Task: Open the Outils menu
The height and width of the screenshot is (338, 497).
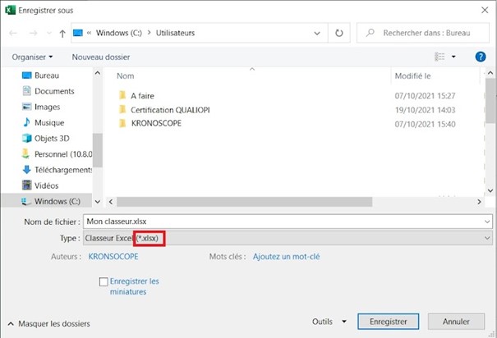Action: tap(329, 322)
